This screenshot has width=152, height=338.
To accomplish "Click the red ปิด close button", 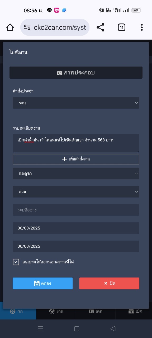I will coord(109,283).
